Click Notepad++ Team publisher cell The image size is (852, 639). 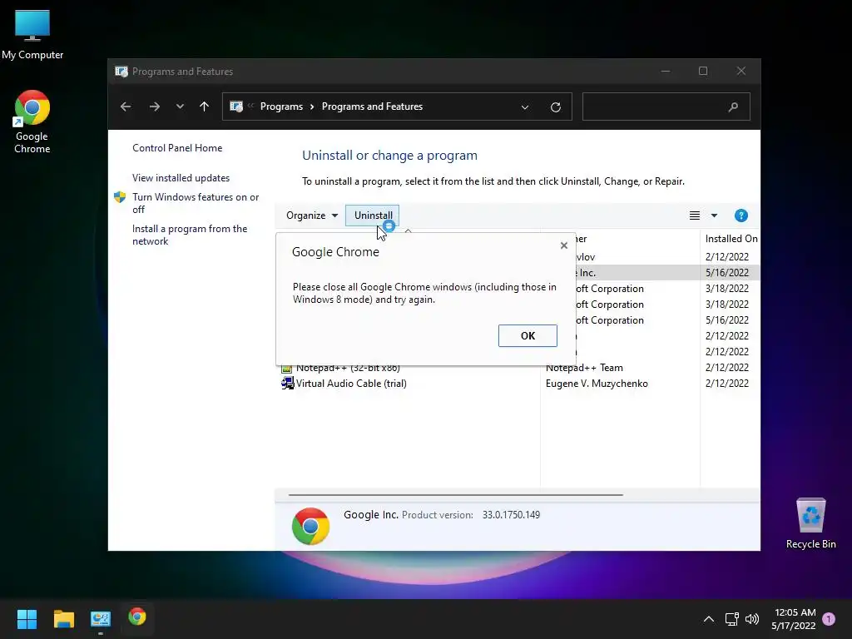point(584,368)
